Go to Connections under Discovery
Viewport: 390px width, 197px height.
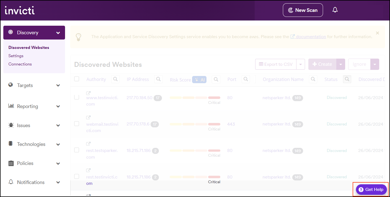20,64
